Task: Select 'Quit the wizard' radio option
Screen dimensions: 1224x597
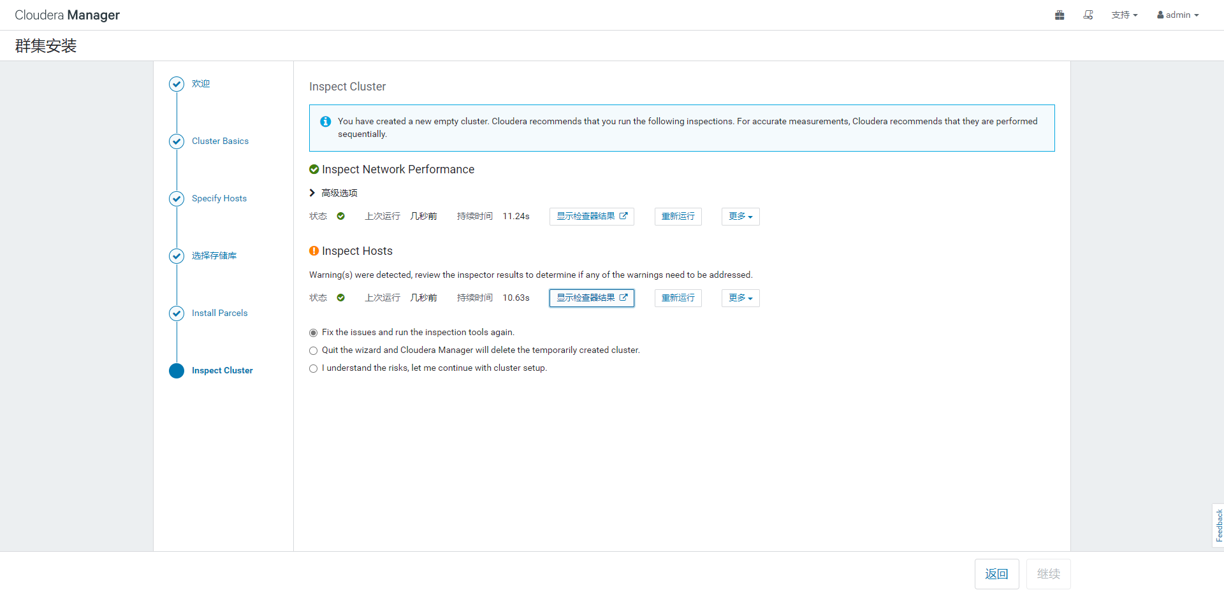Action: coord(313,350)
